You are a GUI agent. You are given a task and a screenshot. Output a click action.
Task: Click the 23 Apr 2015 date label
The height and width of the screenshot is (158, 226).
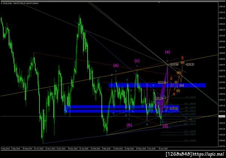coord(129,149)
